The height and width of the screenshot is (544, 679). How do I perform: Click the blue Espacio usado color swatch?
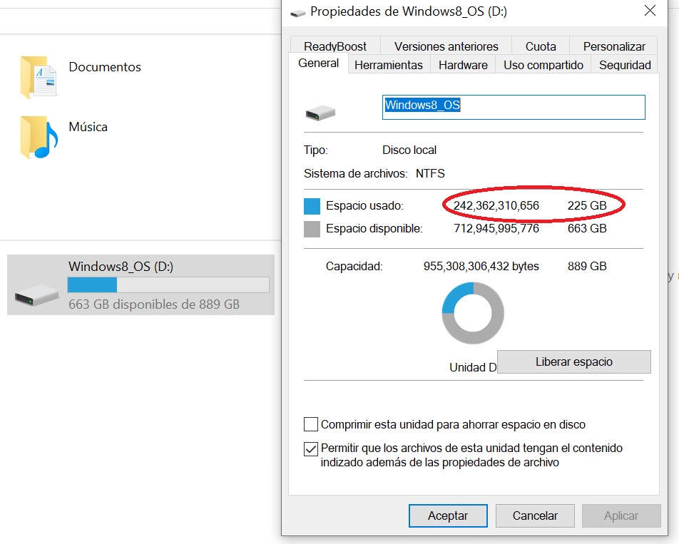312,207
